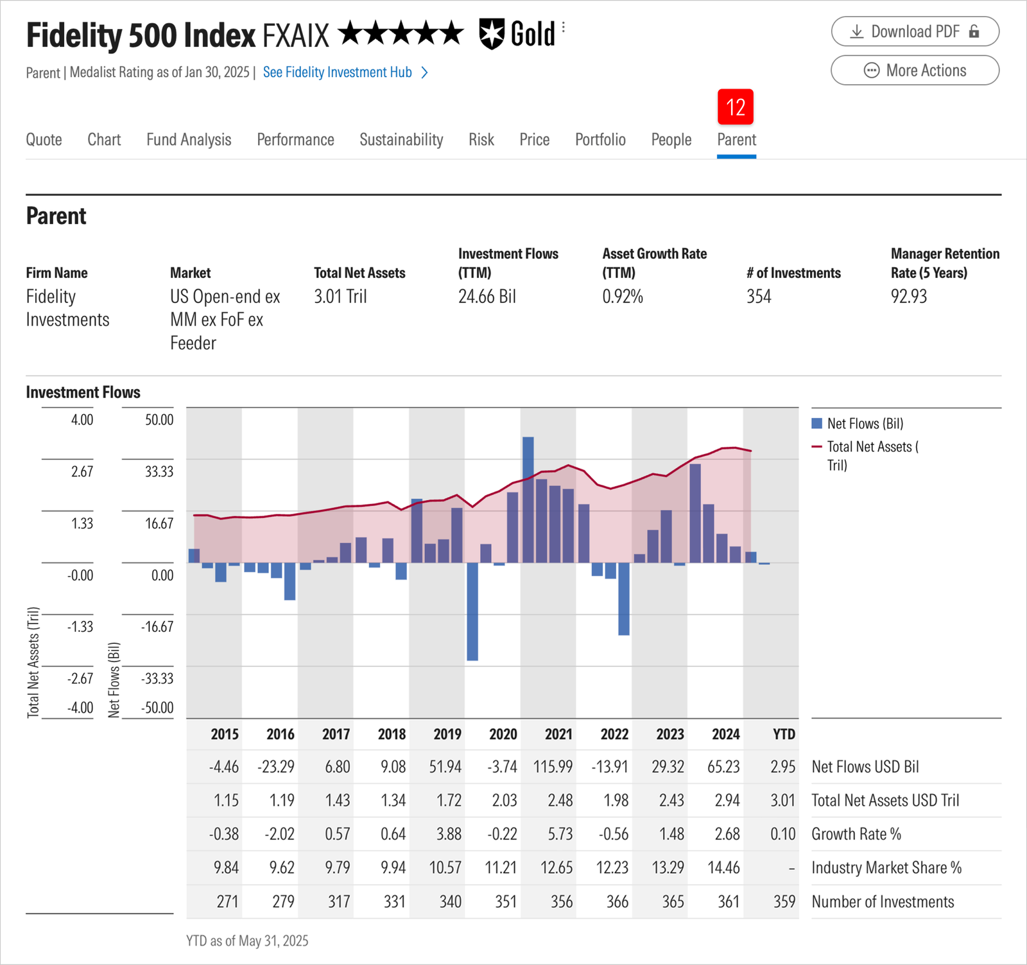This screenshot has height=965, width=1027.
Task: Click the chevron after See Fidelity Investment Hub
Action: (424, 73)
